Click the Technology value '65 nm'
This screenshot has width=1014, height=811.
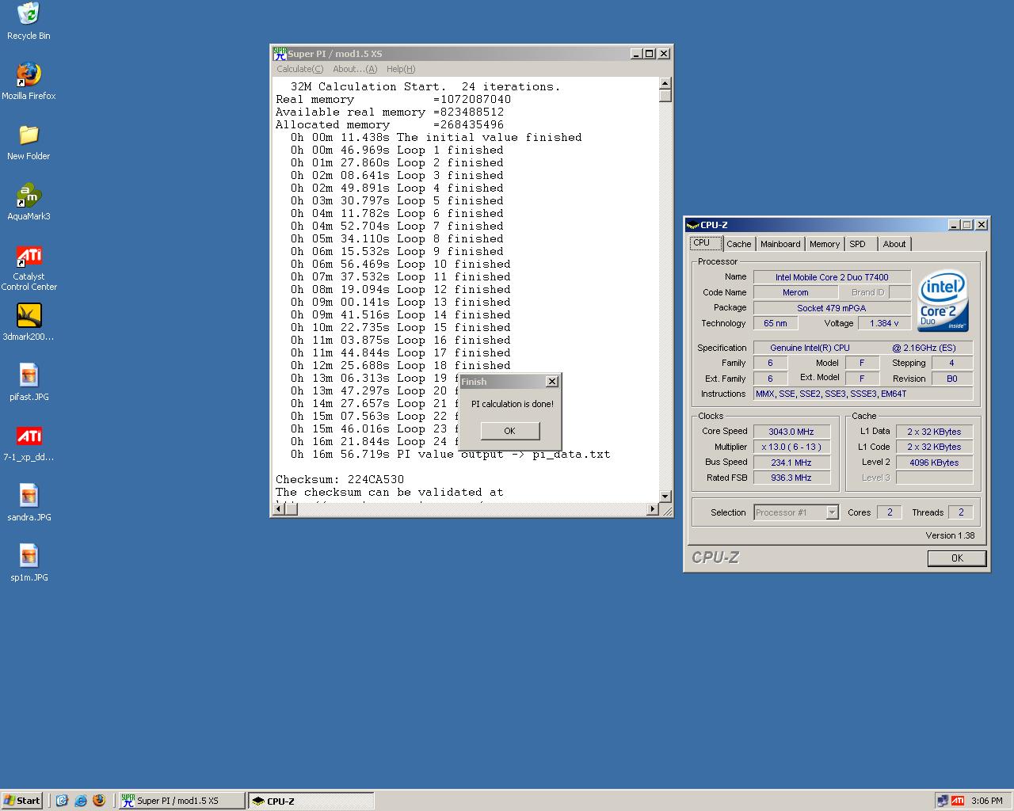point(776,323)
